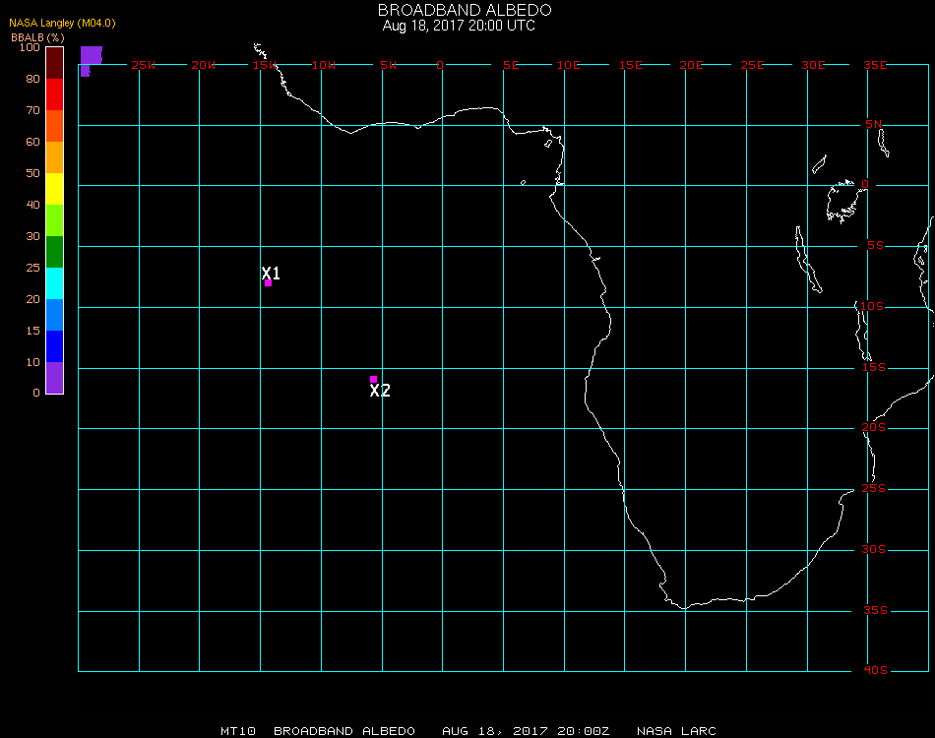Viewport: 935px width, 738px height.
Task: Click the 15E longitude label
Action: click(630, 65)
